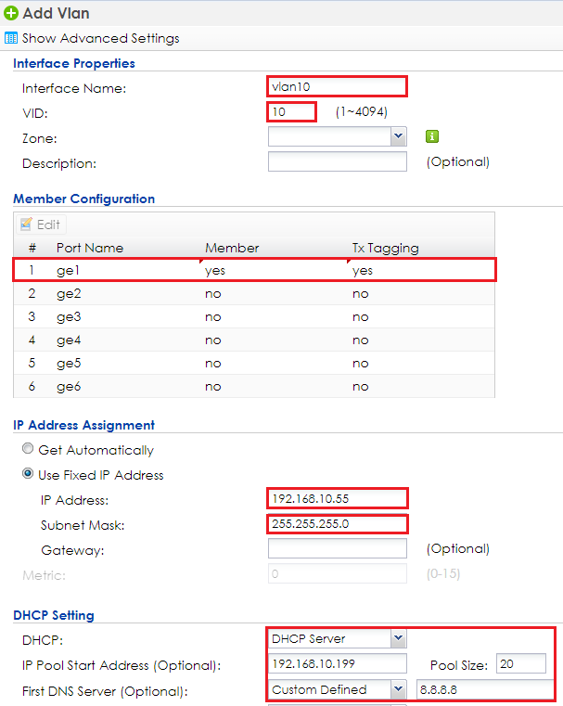Select the ge5 port row
This screenshot has height=706, width=563.
pos(254,364)
